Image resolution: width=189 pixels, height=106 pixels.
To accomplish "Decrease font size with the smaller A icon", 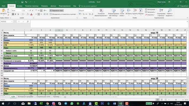I will [32, 11].
